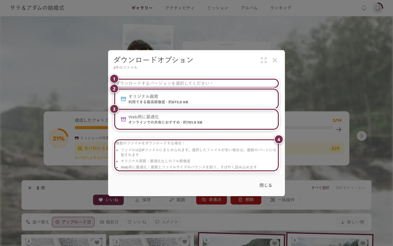
Task: Sort by 撮影日
Action: (109, 222)
